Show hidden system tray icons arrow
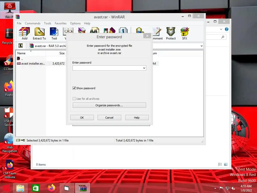This screenshot has height=193, width=257. click(215, 188)
